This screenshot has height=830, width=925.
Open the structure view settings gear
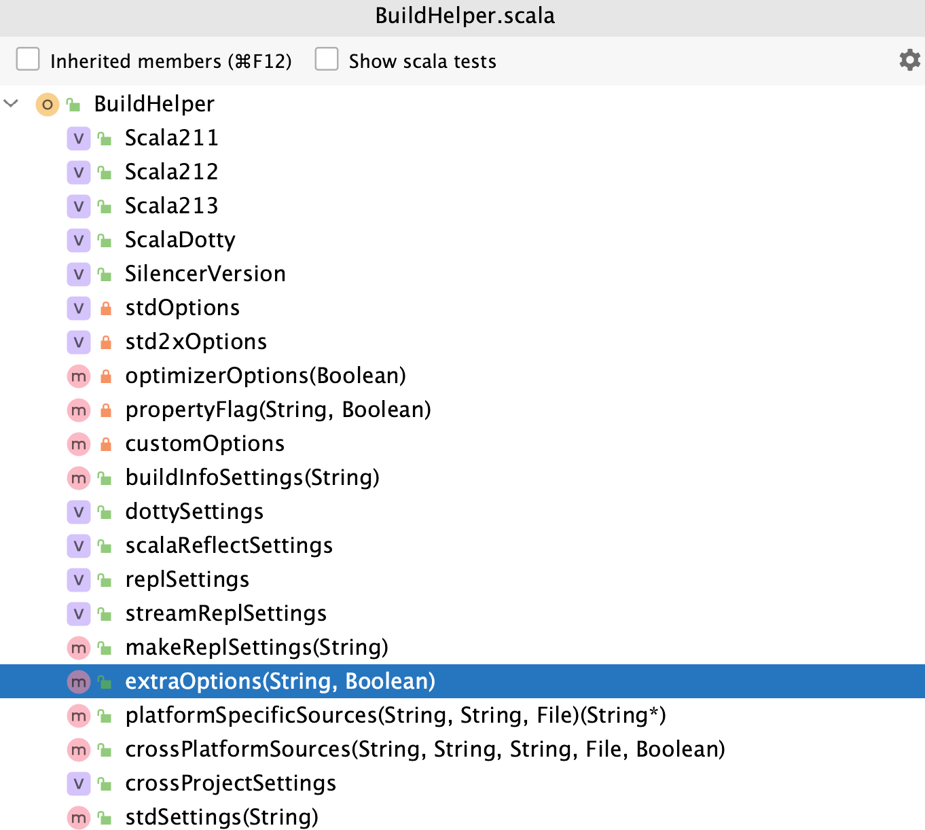[909, 60]
